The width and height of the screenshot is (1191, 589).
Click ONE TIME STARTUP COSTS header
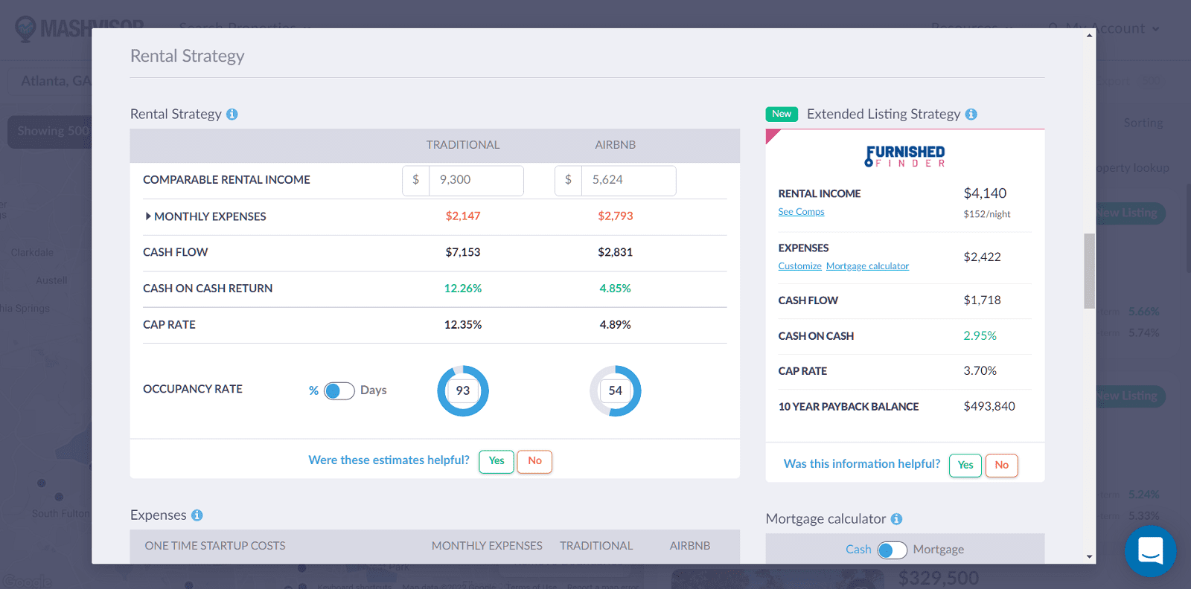click(215, 546)
